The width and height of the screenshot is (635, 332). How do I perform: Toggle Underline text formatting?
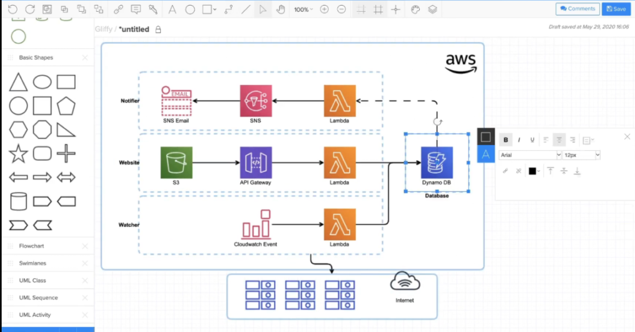[532, 140]
